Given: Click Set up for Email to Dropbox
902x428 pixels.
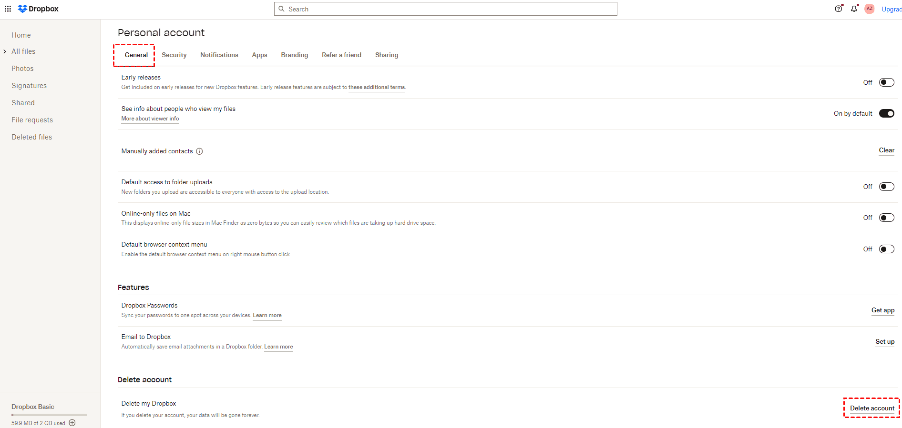Looking at the screenshot, I should 885,342.
